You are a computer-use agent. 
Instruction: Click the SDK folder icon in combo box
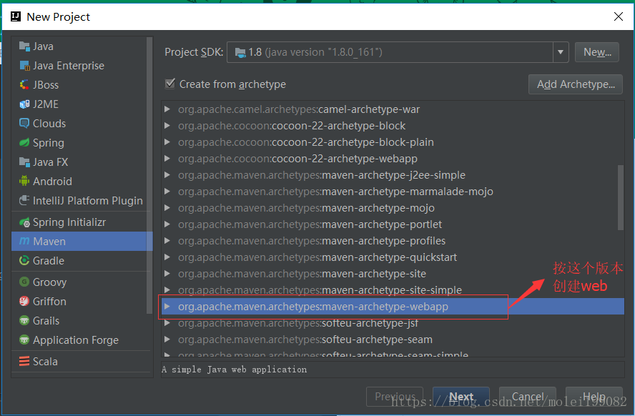240,53
